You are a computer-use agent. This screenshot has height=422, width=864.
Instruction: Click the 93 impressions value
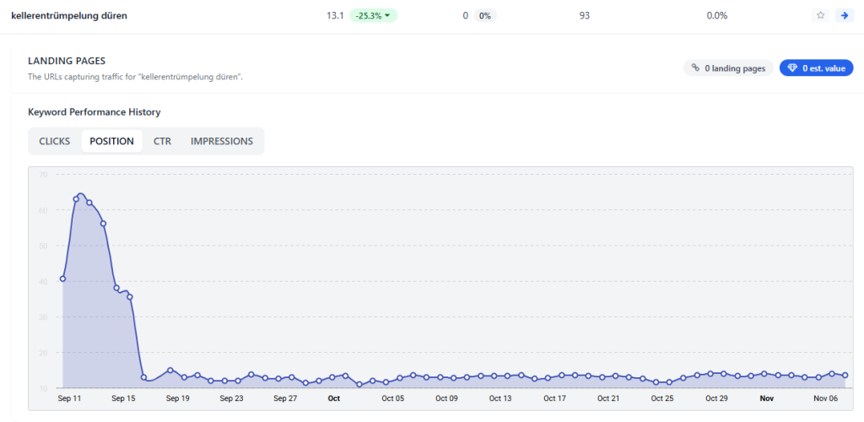pos(585,15)
